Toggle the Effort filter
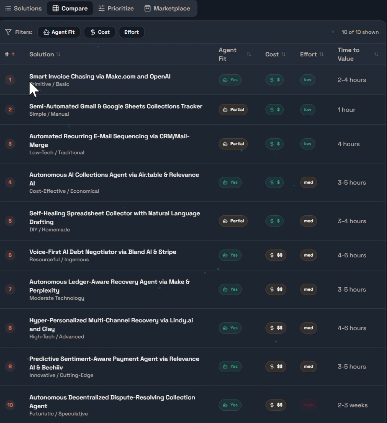Image resolution: width=387 pixels, height=423 pixels. (132, 32)
